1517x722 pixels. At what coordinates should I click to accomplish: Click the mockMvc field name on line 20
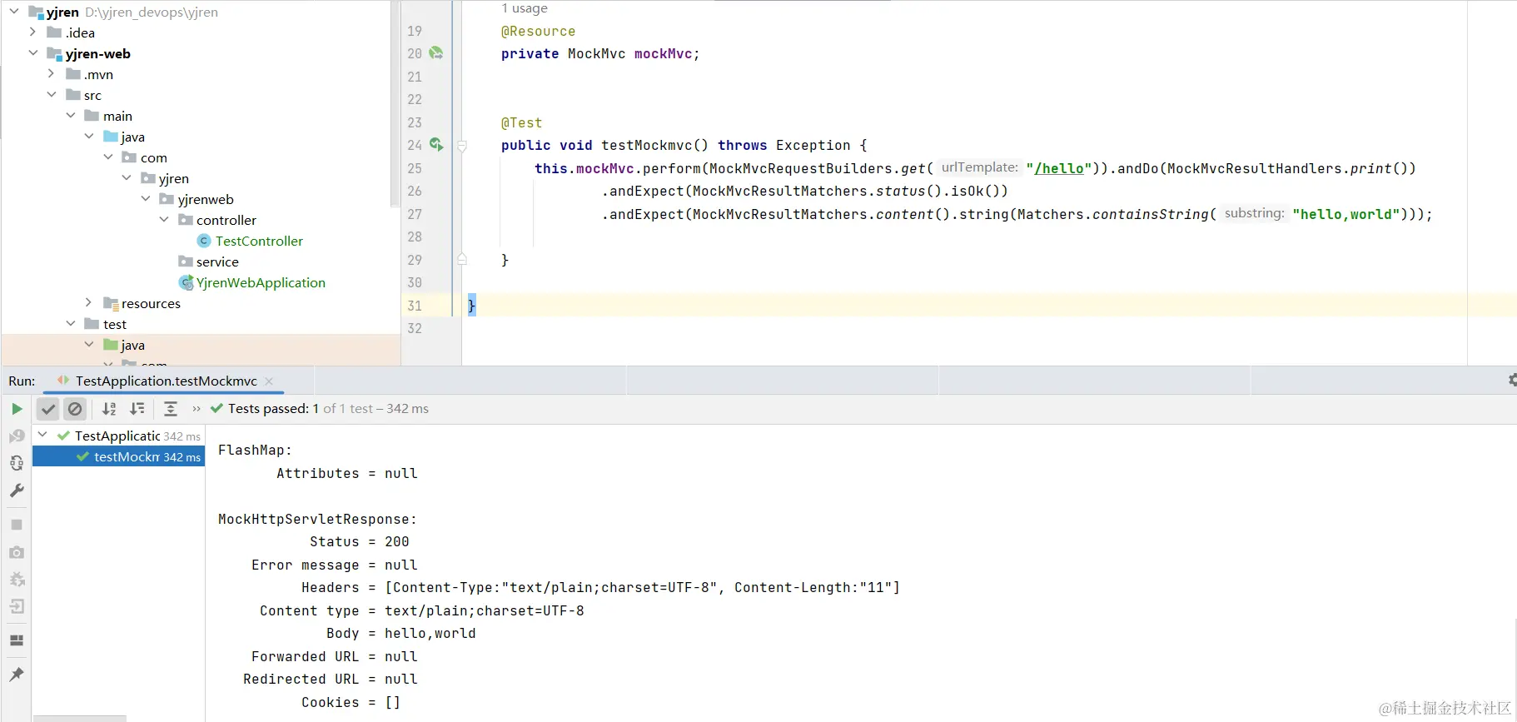(x=663, y=54)
